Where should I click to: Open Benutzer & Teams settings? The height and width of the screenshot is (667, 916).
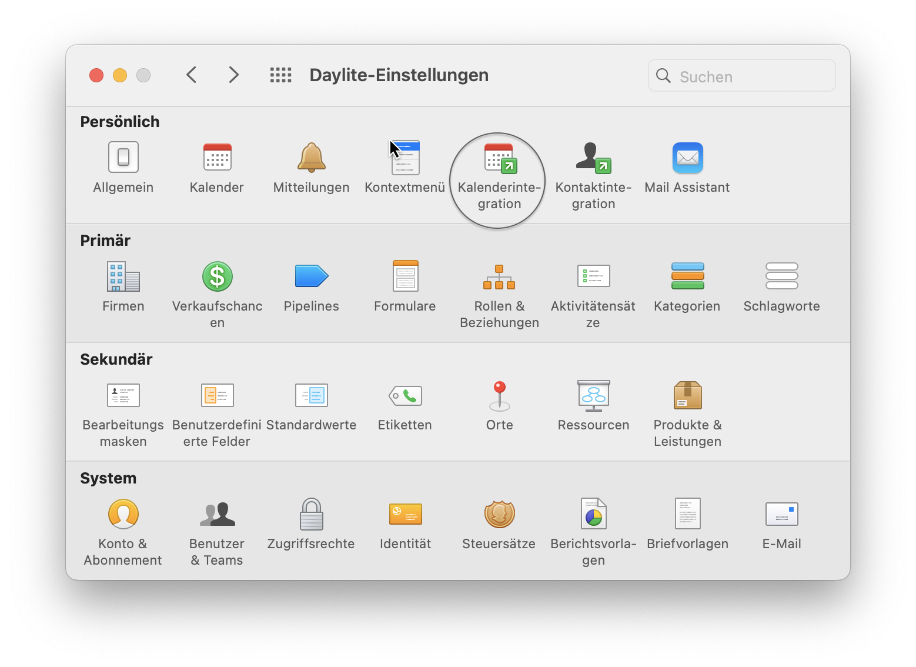217,515
